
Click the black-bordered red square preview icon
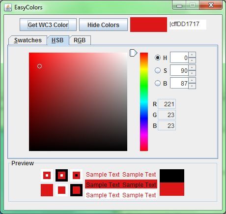[x=76, y=190]
